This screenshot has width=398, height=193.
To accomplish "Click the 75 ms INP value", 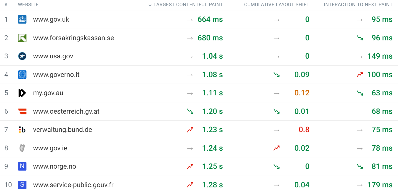I will click(x=382, y=130).
